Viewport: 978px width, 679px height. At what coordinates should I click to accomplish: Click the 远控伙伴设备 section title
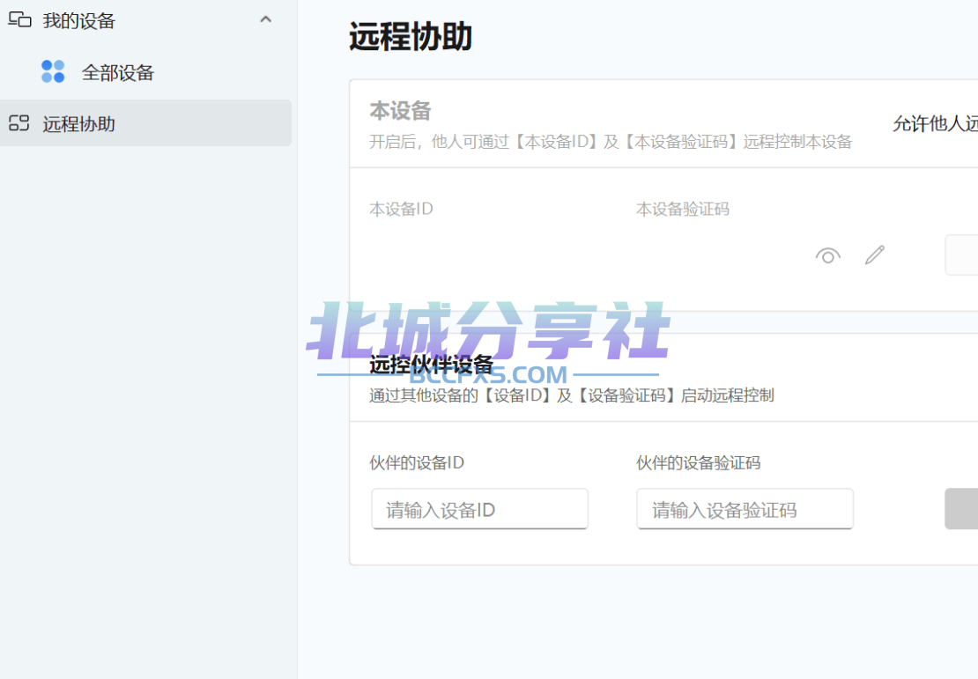(431, 364)
